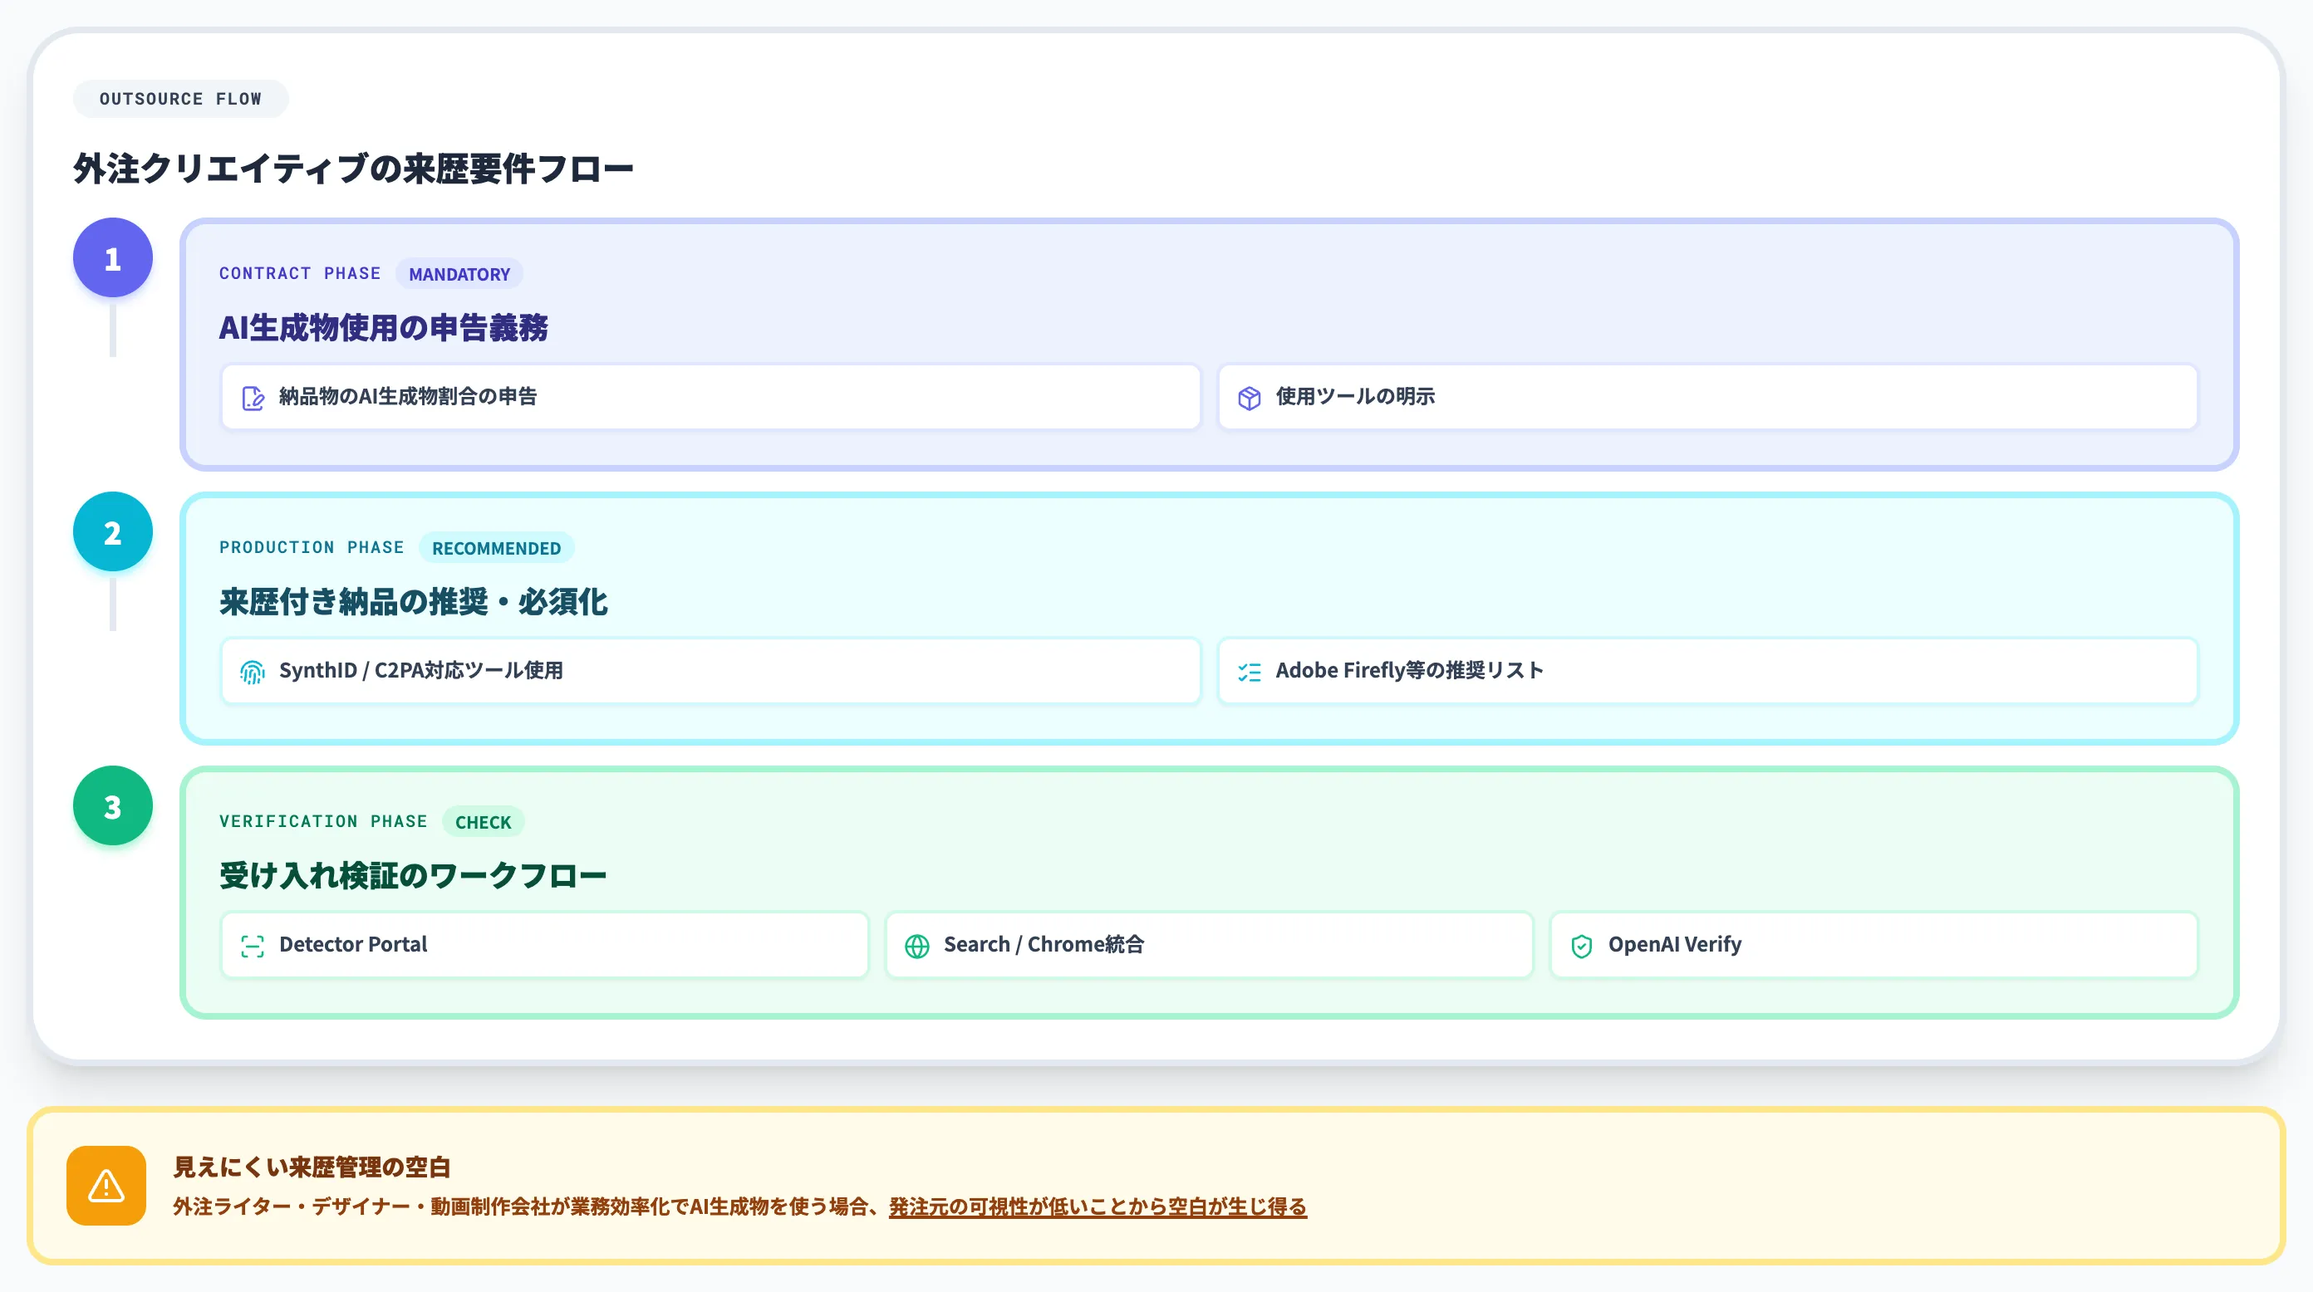
Task: Click the Detector Portal item
Action: pos(544,945)
